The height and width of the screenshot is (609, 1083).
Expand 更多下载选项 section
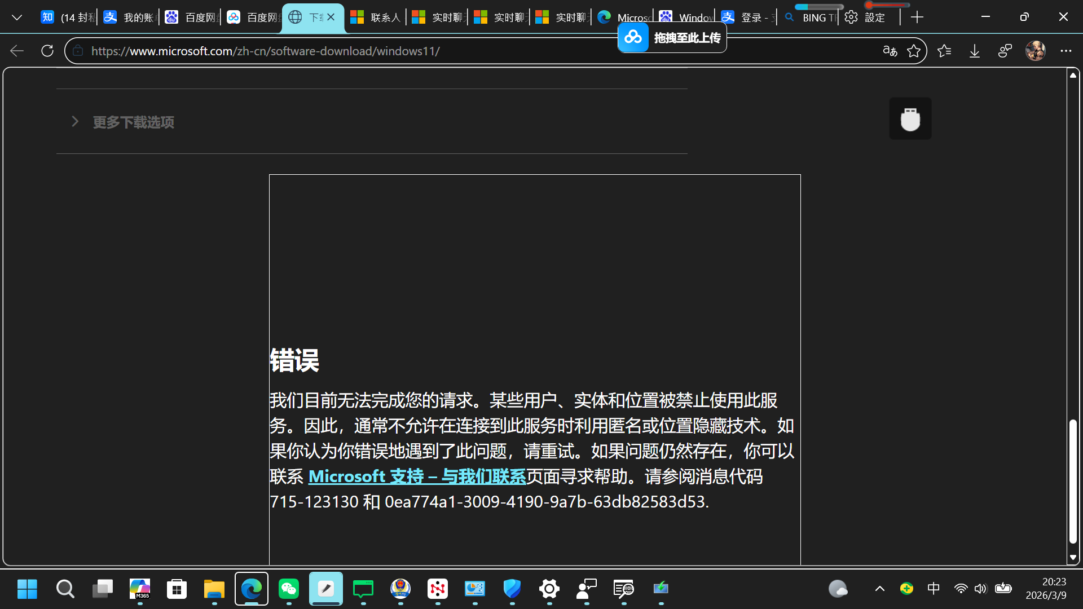coord(133,122)
